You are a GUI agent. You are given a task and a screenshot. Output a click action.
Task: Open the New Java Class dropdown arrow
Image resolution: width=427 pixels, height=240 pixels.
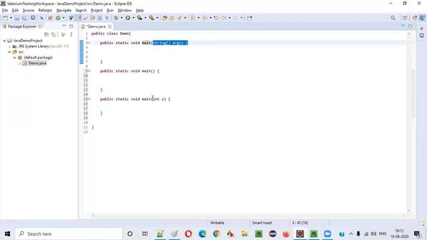(63, 18)
